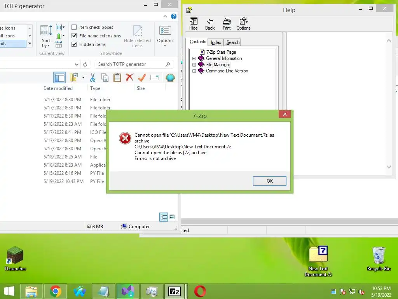The image size is (398, 299).
Task: Click the red X Delete icon
Action: tap(129, 77)
